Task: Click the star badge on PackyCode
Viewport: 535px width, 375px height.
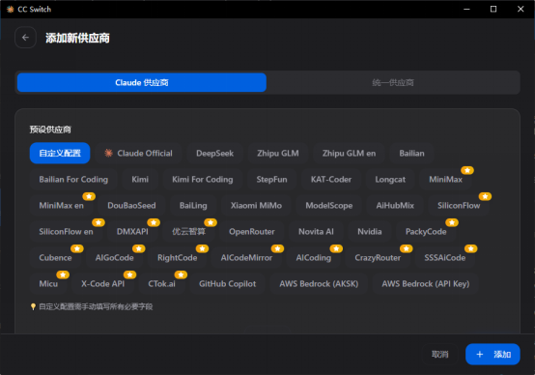Action: 452,222
